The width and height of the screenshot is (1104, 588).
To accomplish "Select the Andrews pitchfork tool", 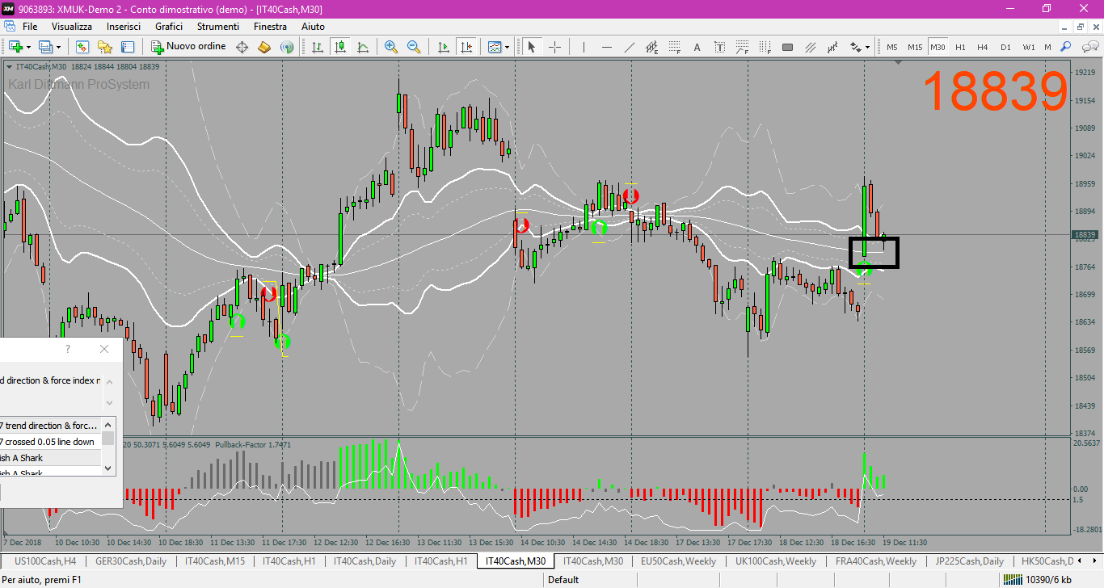I will click(832, 47).
